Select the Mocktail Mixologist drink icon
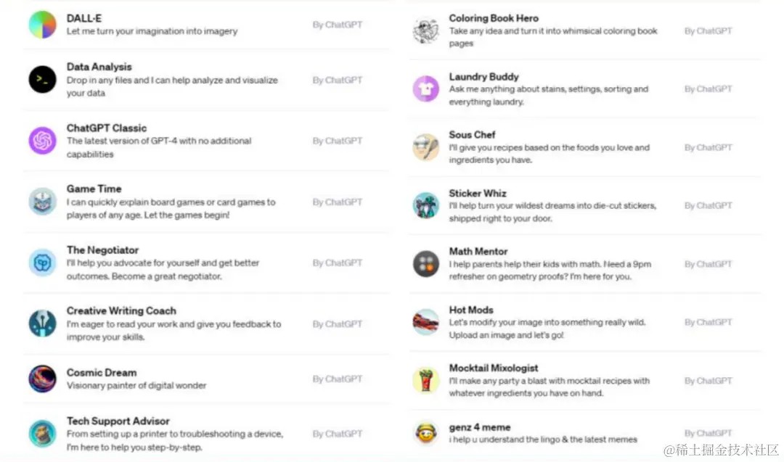The height and width of the screenshot is (462, 784). 426,380
